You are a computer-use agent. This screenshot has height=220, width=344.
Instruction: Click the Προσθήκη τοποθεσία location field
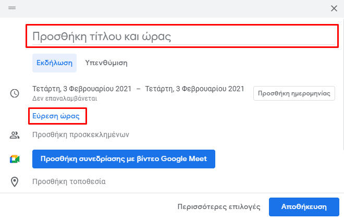[x=69, y=181]
